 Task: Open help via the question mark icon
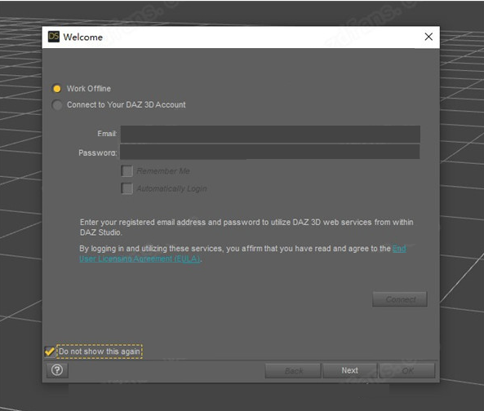coord(57,370)
